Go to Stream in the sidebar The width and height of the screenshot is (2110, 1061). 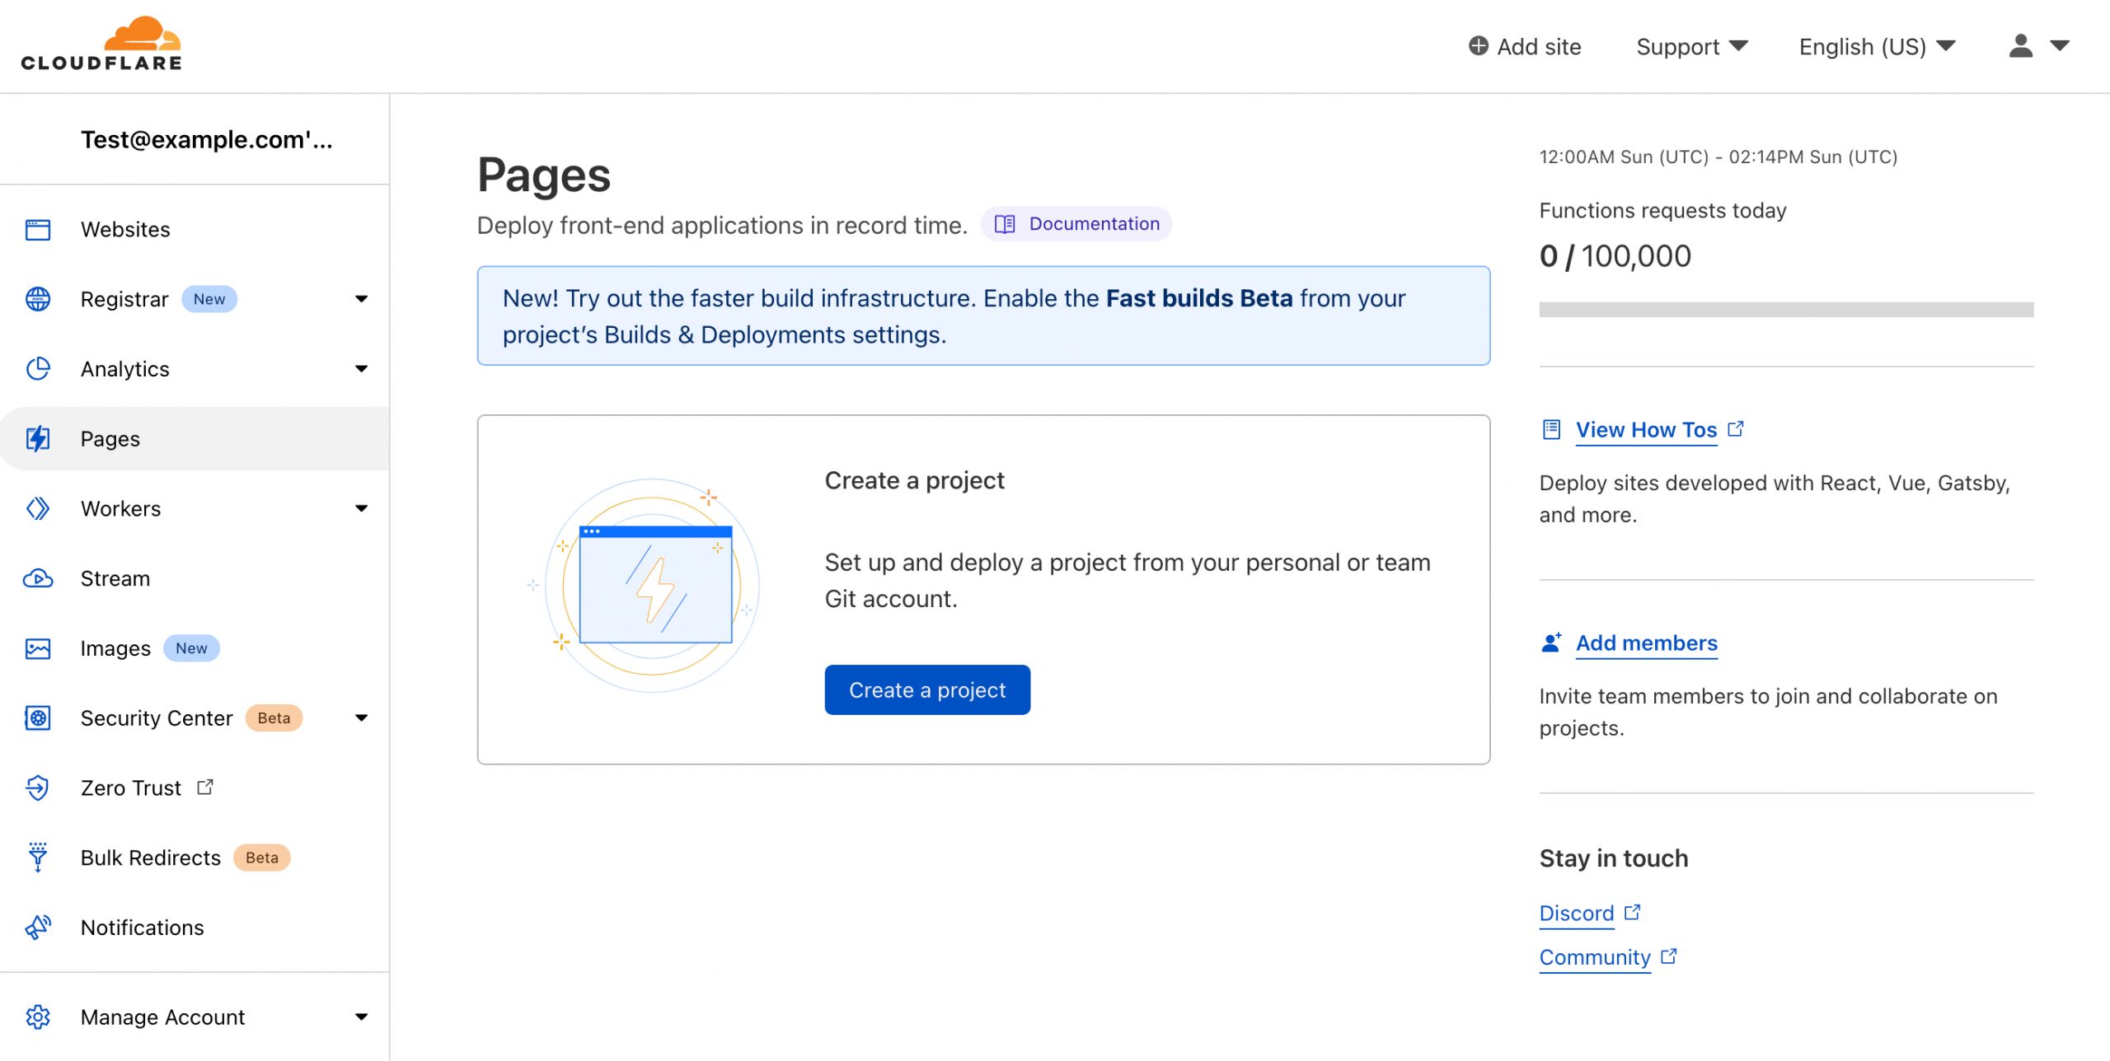(195, 579)
